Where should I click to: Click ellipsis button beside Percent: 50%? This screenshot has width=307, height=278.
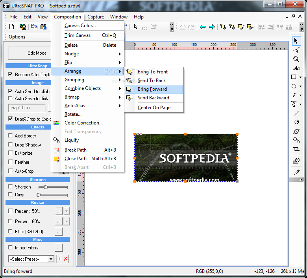(x=59, y=211)
